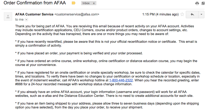Image resolution: width=208 pixels, height=111 pixels.
Task: Click sender name AFAA Customer Service
Action: pos(34,14)
